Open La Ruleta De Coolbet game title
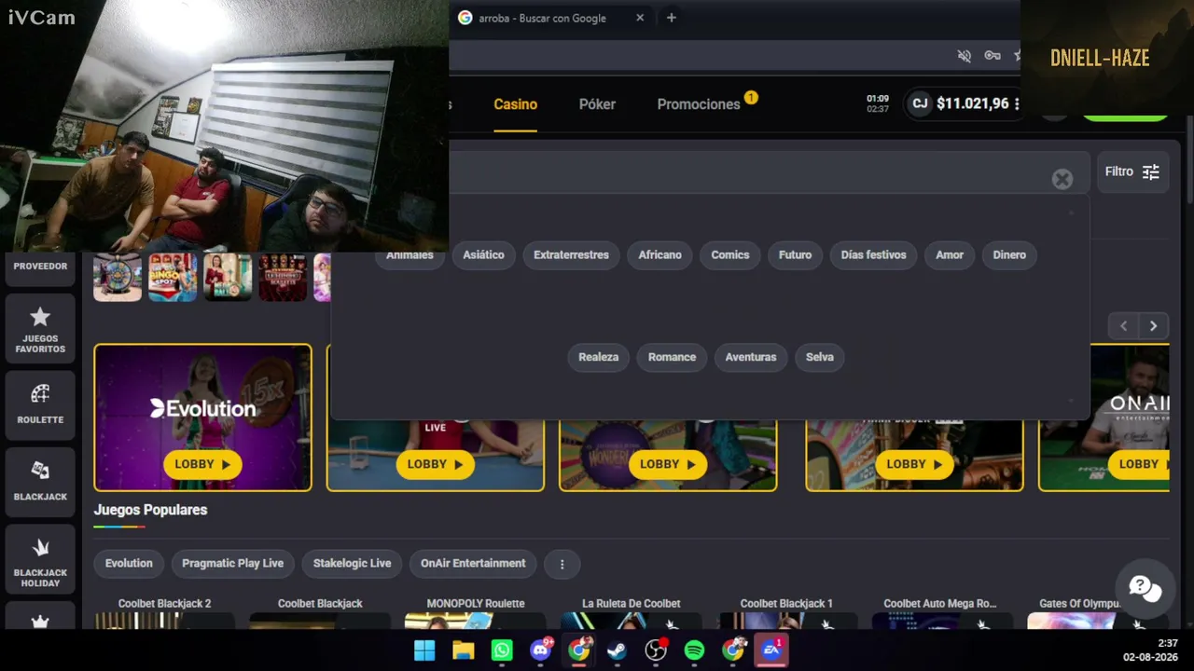The width and height of the screenshot is (1194, 671). click(632, 604)
